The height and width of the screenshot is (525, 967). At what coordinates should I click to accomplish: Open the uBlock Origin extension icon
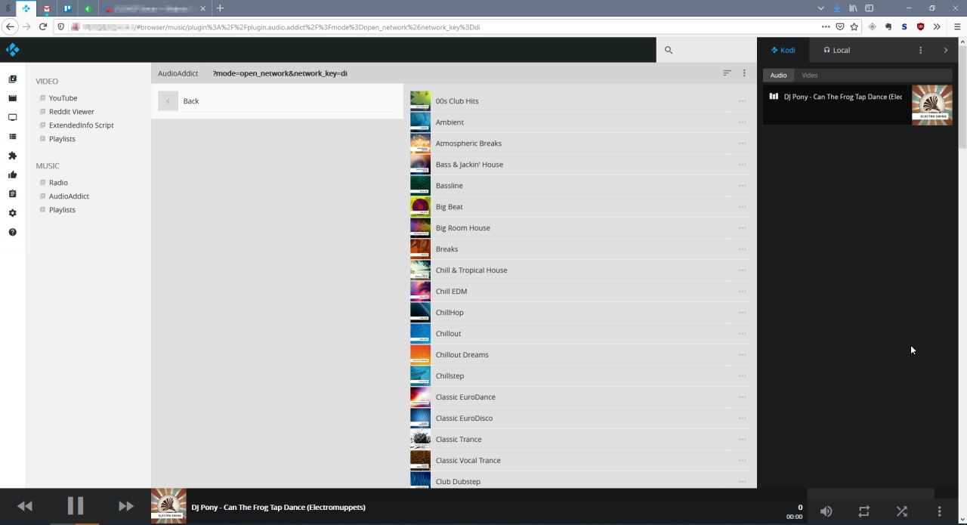point(920,26)
